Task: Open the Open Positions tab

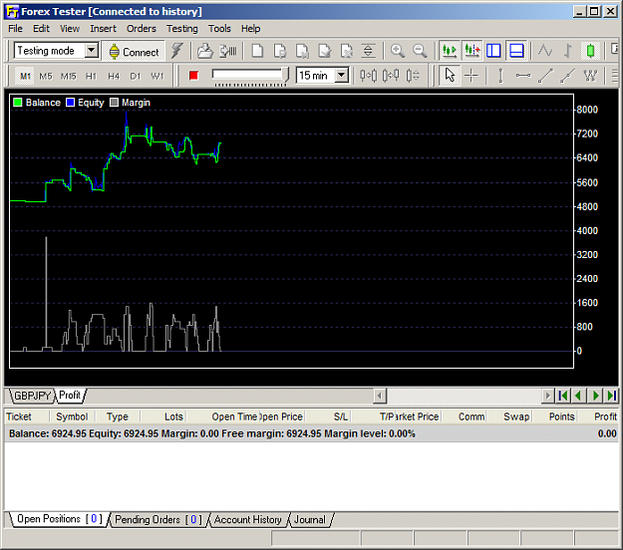Action: click(x=59, y=519)
